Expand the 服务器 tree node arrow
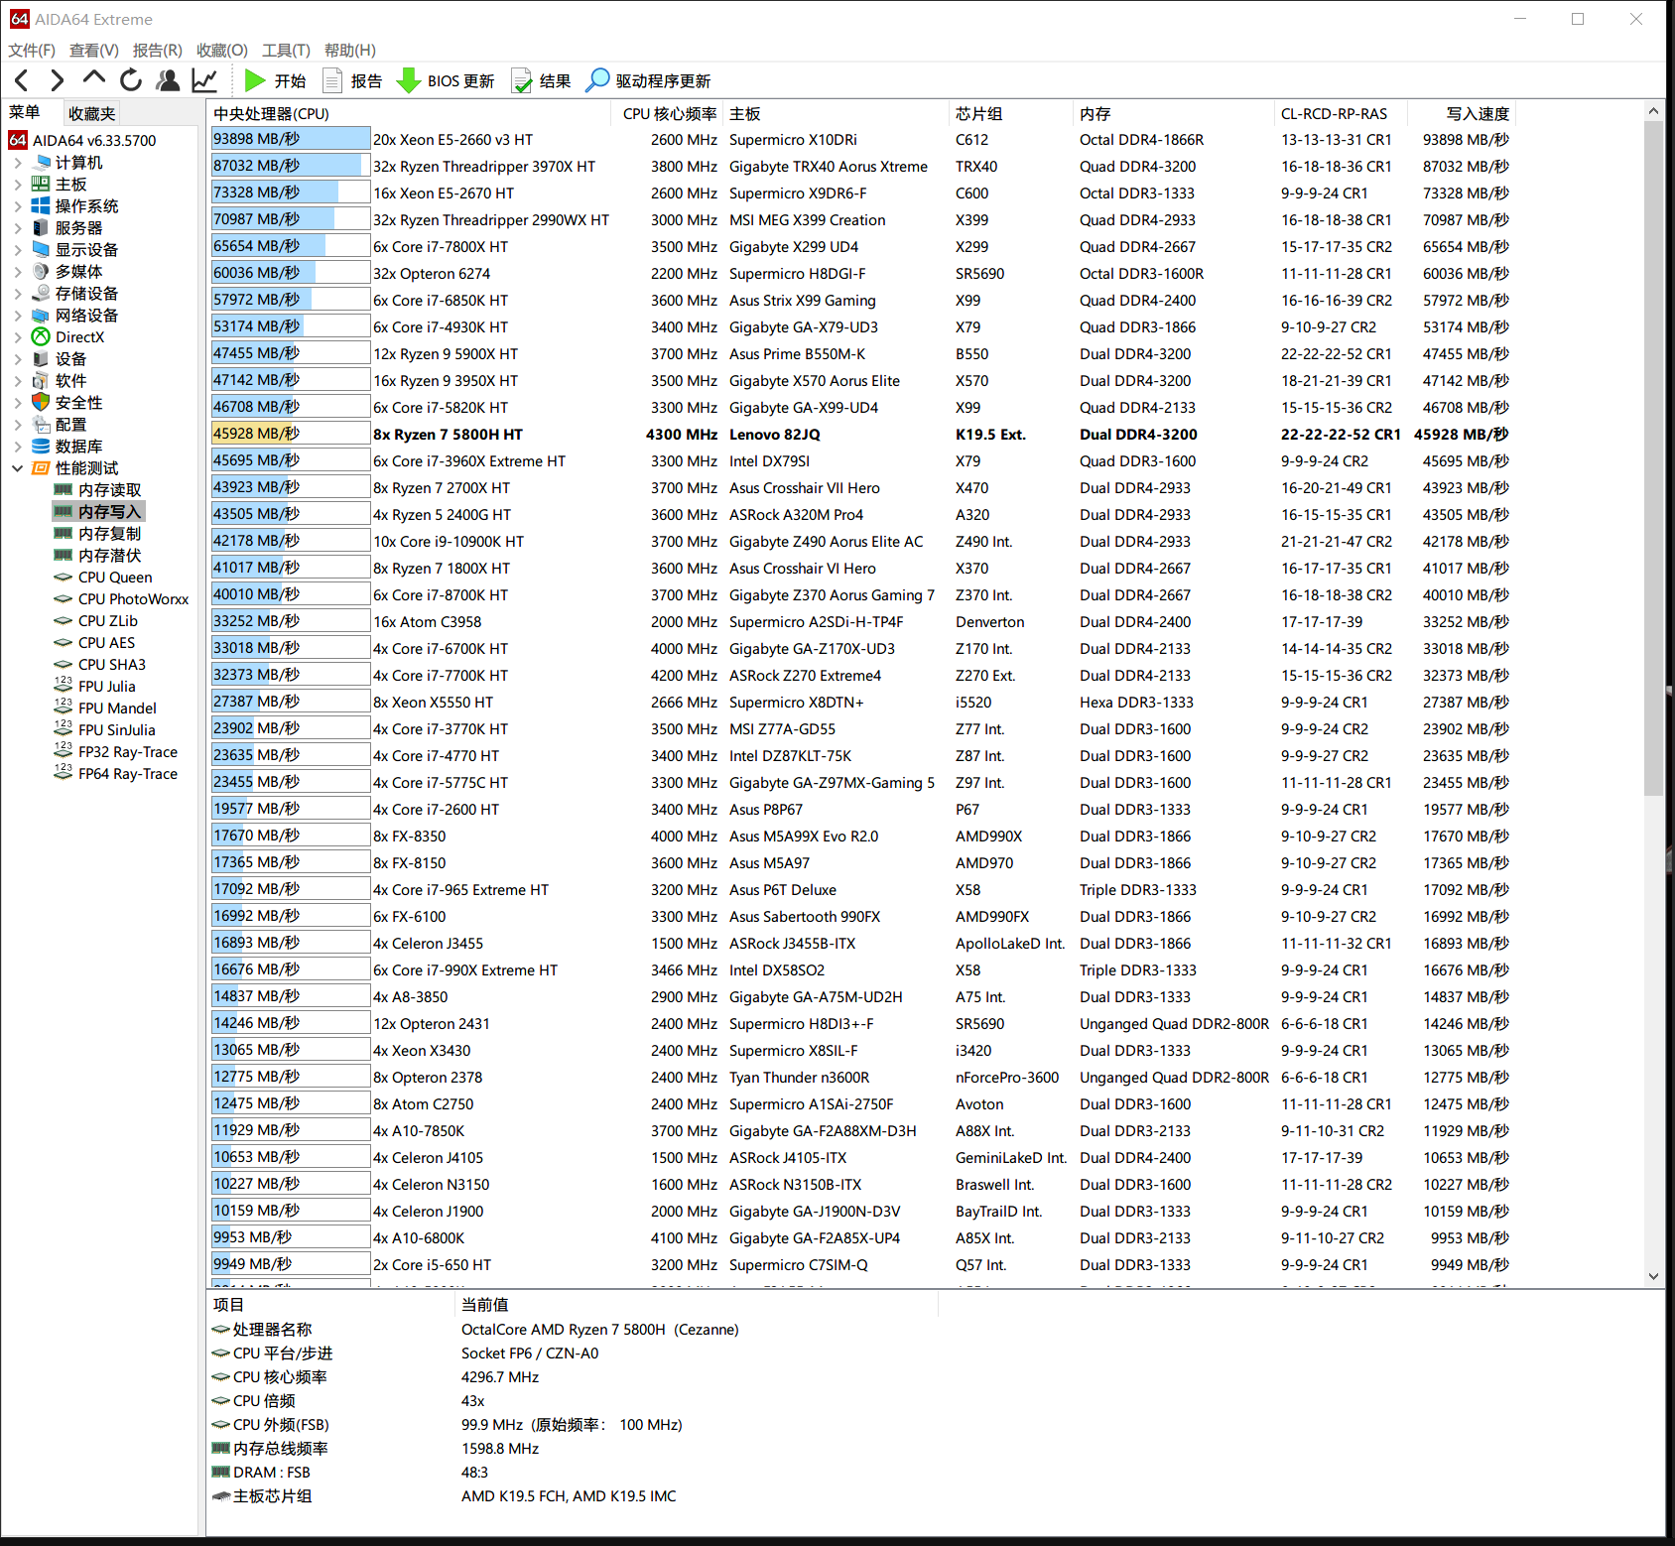Viewport: 1675px width, 1546px height. click(x=18, y=227)
